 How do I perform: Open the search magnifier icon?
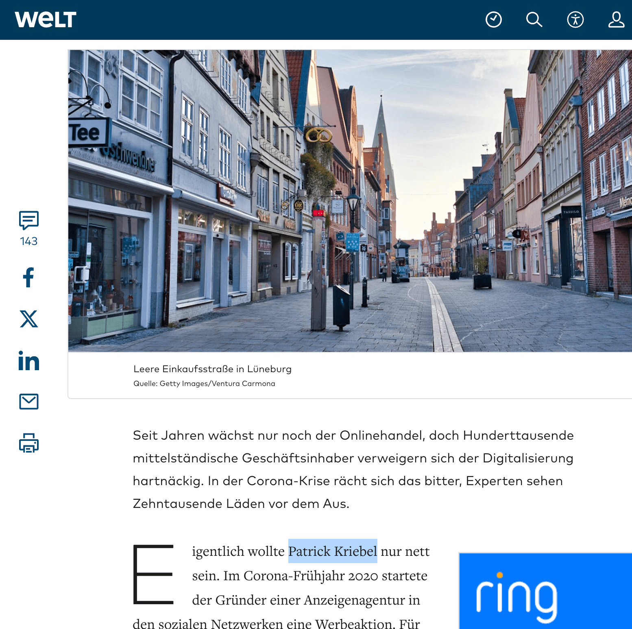coord(534,20)
